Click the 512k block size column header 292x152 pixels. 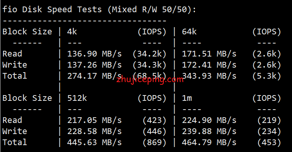pos(77,98)
